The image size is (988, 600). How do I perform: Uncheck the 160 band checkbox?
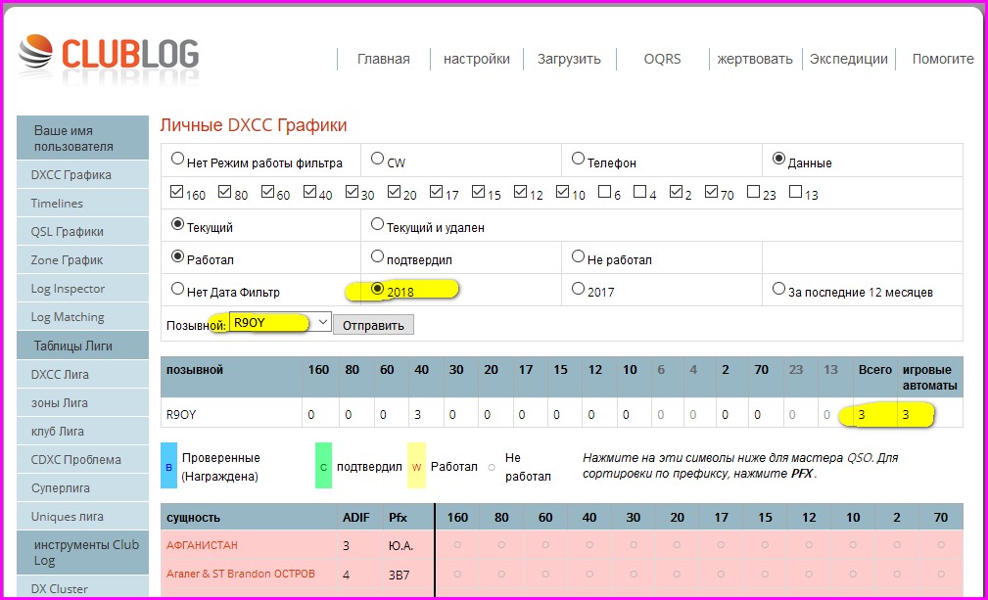(x=177, y=193)
